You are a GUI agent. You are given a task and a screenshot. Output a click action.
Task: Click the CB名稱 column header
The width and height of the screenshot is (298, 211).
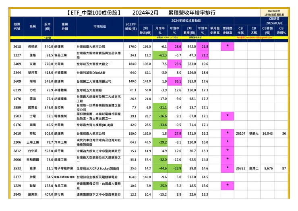point(254,31)
